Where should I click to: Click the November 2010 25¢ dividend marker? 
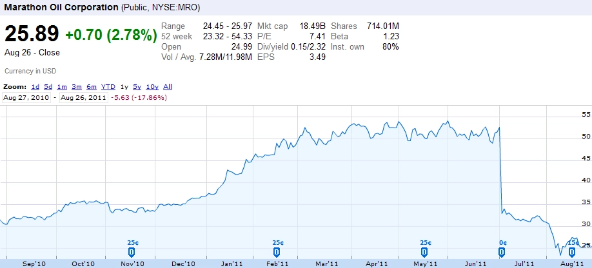click(132, 251)
